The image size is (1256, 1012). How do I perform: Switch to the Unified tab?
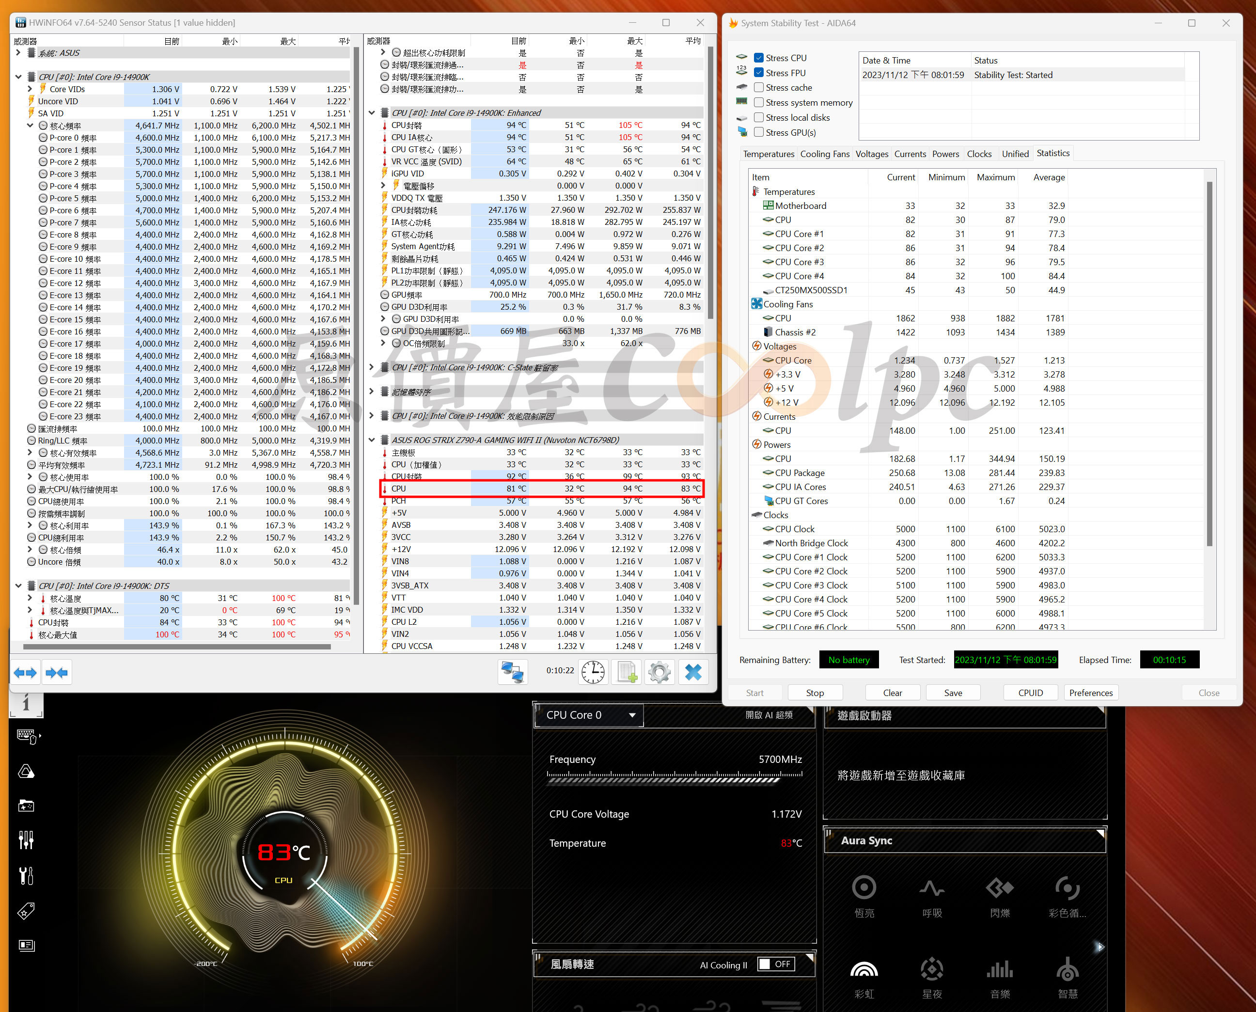tap(1015, 154)
